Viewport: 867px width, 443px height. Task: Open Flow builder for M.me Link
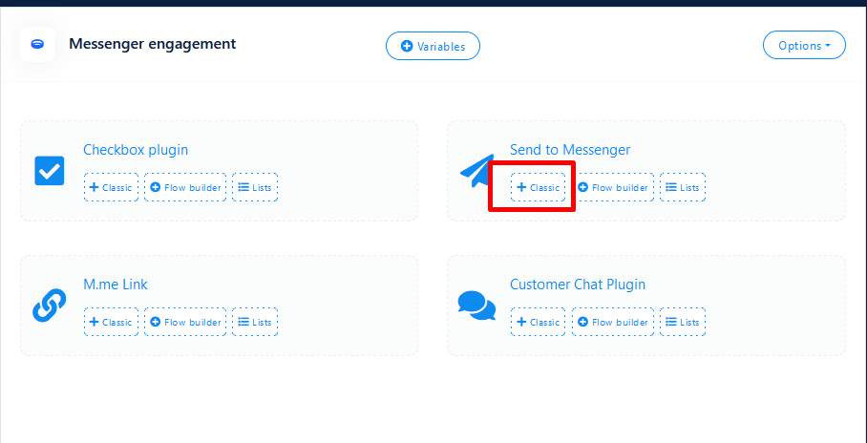point(185,323)
